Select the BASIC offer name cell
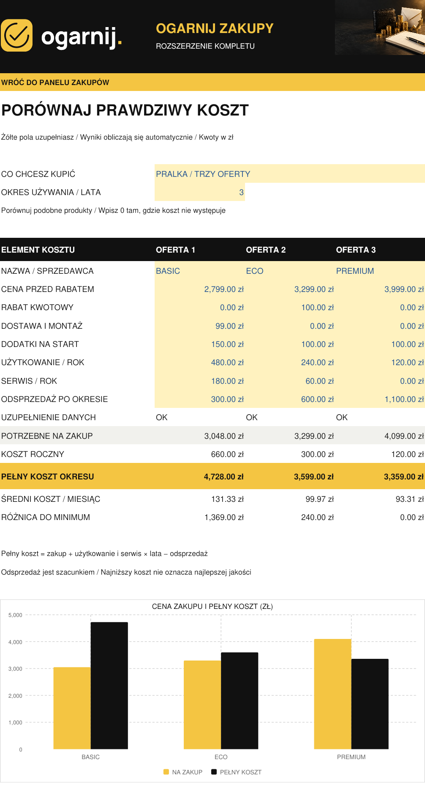 pos(200,271)
